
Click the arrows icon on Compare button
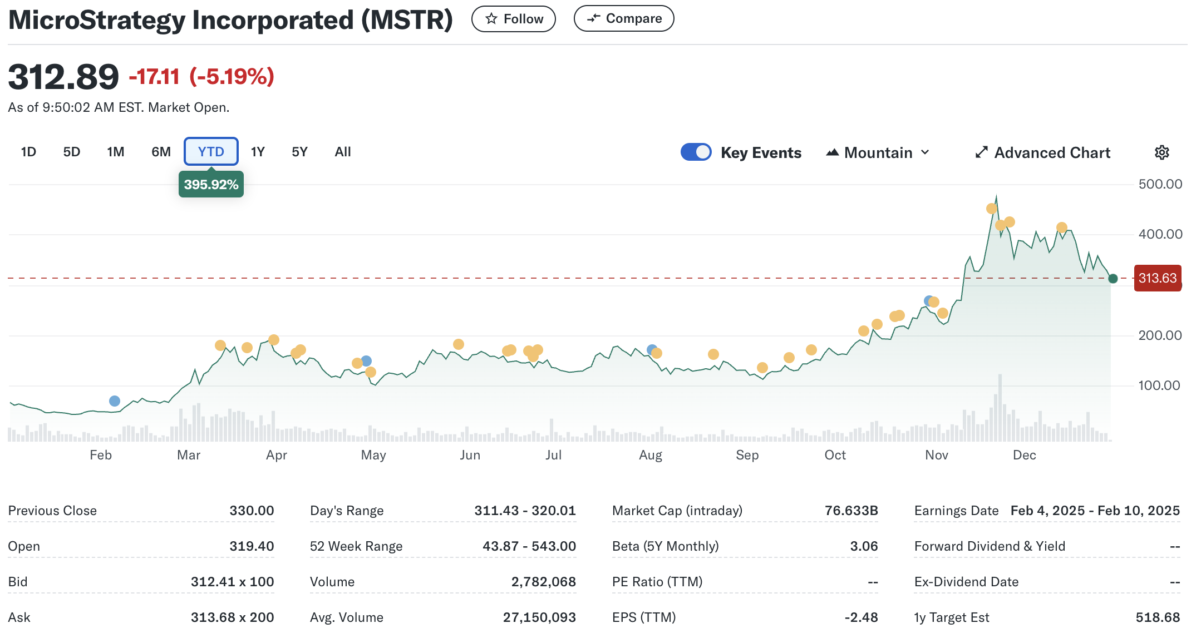click(x=593, y=18)
